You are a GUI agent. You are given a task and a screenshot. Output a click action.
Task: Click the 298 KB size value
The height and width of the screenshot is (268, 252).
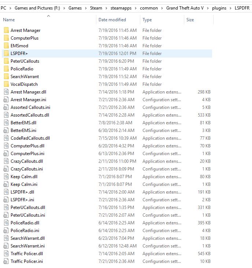pos(204,92)
